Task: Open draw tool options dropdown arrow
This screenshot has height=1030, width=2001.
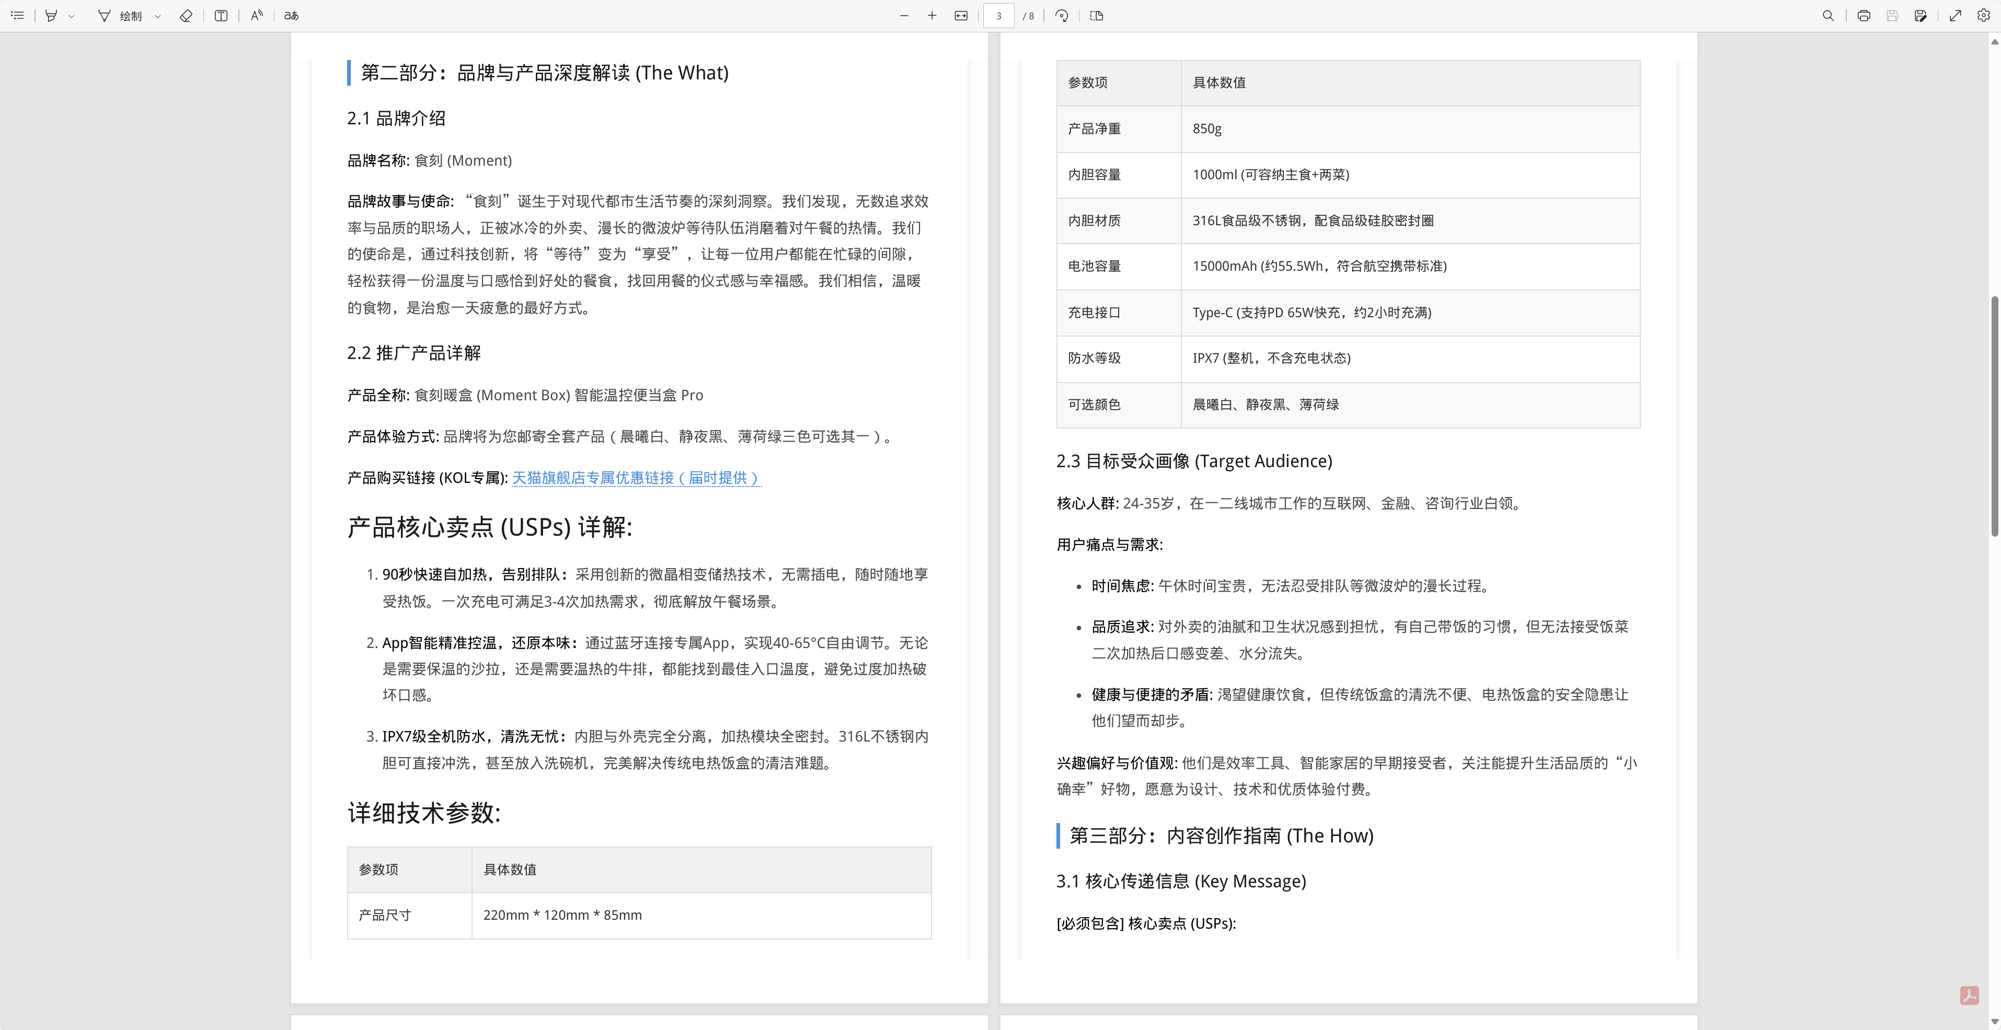Action: 158,16
